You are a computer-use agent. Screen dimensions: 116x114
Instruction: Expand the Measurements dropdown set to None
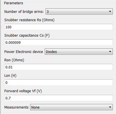[x=71, y=107]
